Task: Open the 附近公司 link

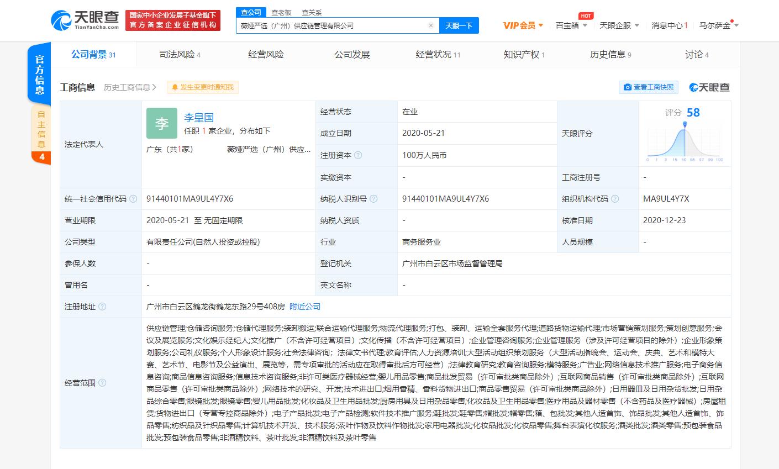Action: (305, 307)
